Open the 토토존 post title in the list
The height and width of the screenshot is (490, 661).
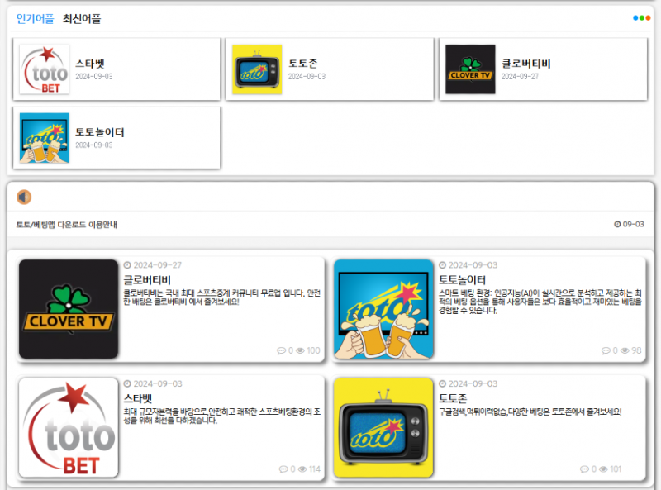[x=453, y=398]
